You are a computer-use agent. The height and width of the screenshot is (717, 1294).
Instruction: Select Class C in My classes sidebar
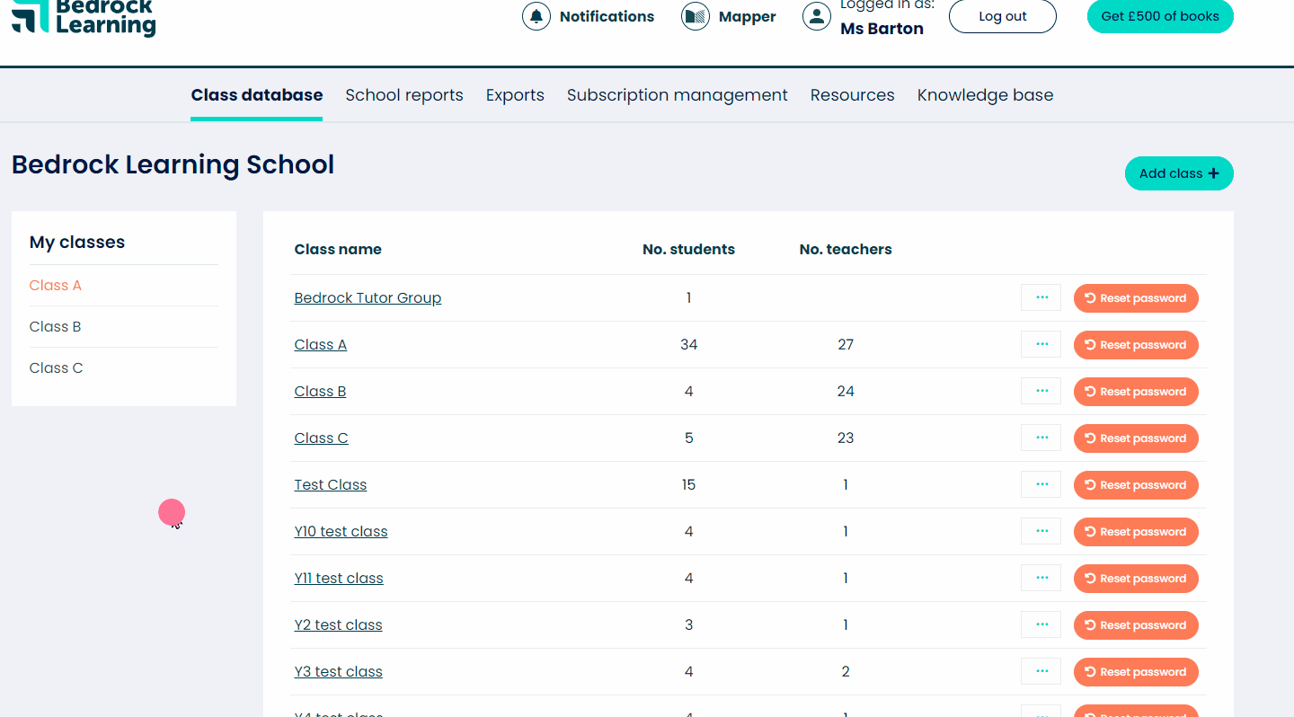point(56,368)
